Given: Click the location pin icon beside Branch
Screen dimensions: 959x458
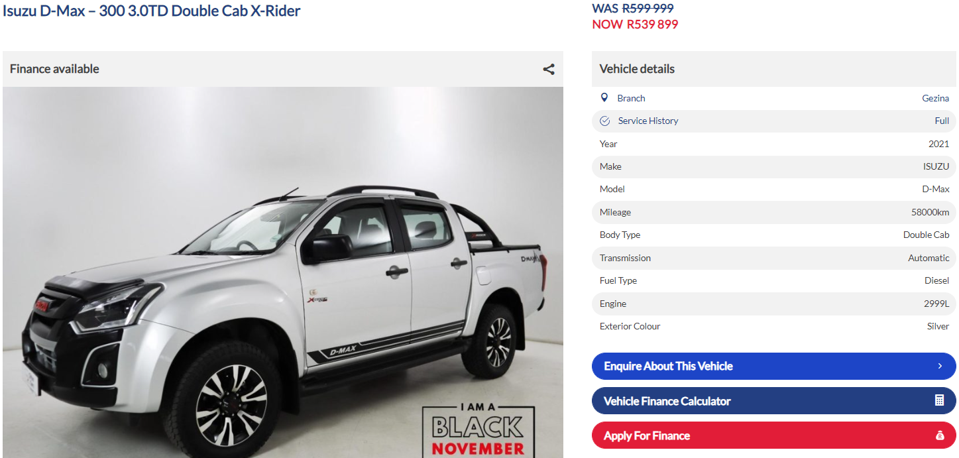Looking at the screenshot, I should coord(604,97).
